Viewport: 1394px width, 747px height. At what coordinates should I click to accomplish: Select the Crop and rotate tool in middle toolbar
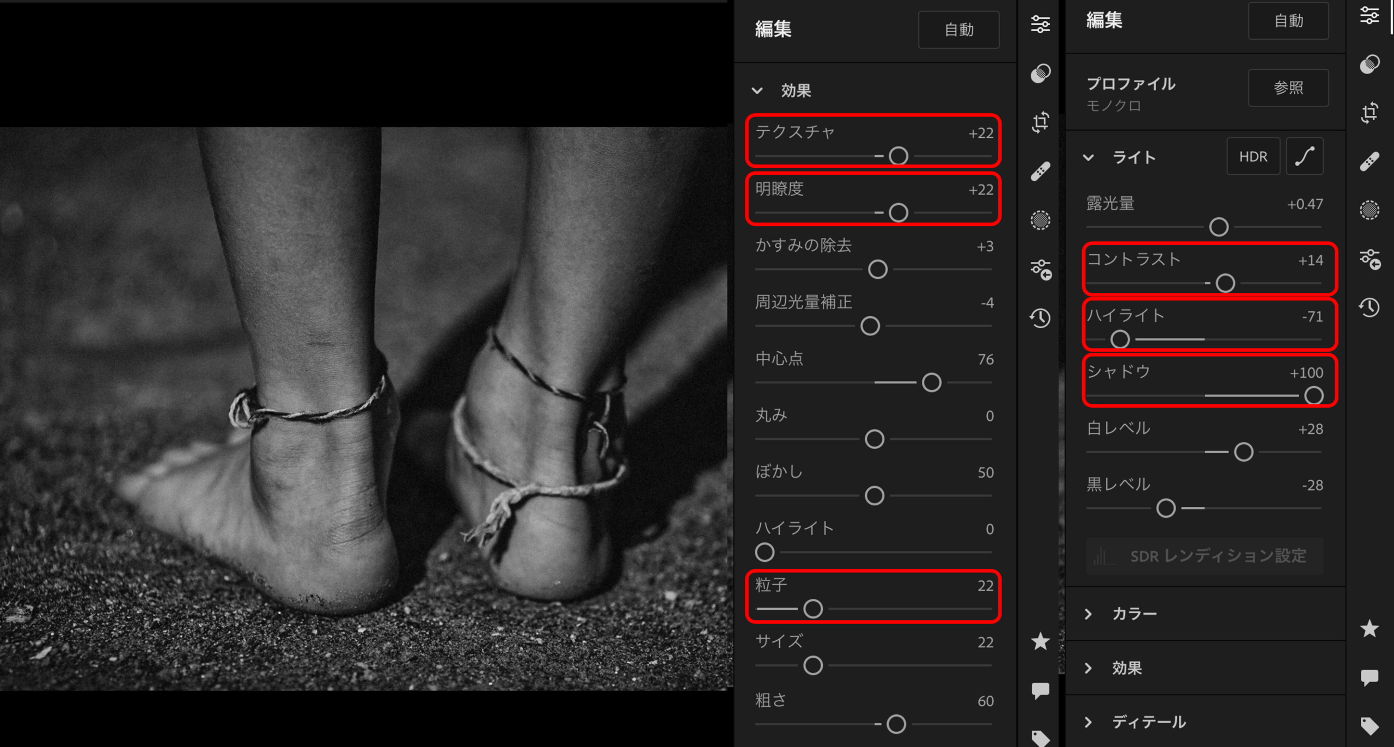1040,122
